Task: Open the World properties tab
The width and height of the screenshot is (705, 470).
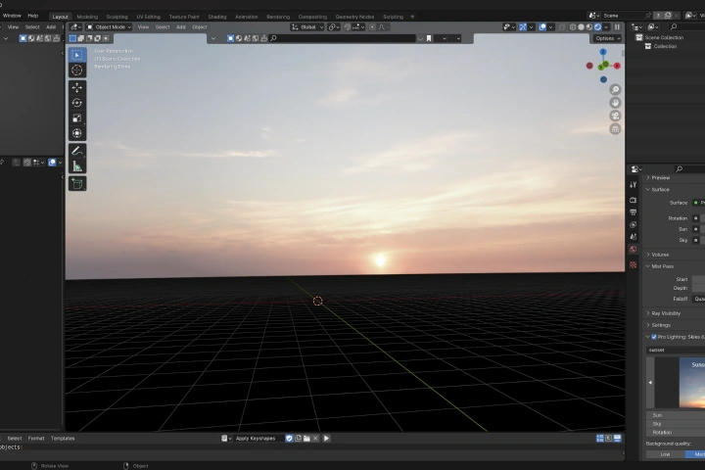Action: (x=634, y=249)
